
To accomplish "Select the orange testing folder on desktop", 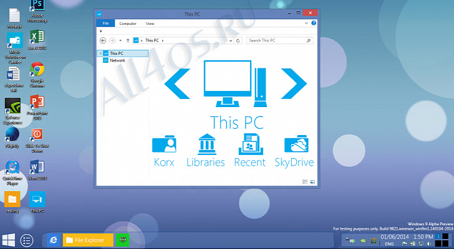I will [12, 202].
